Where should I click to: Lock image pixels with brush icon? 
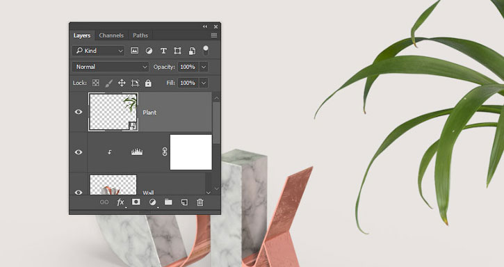pyautogui.click(x=109, y=83)
